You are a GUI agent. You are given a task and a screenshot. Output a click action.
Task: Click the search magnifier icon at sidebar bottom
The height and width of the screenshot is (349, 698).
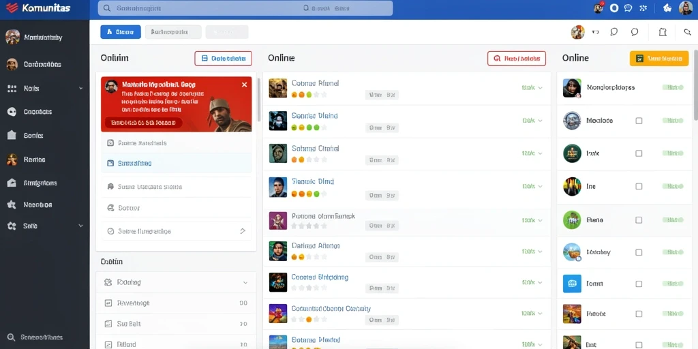[12, 337]
